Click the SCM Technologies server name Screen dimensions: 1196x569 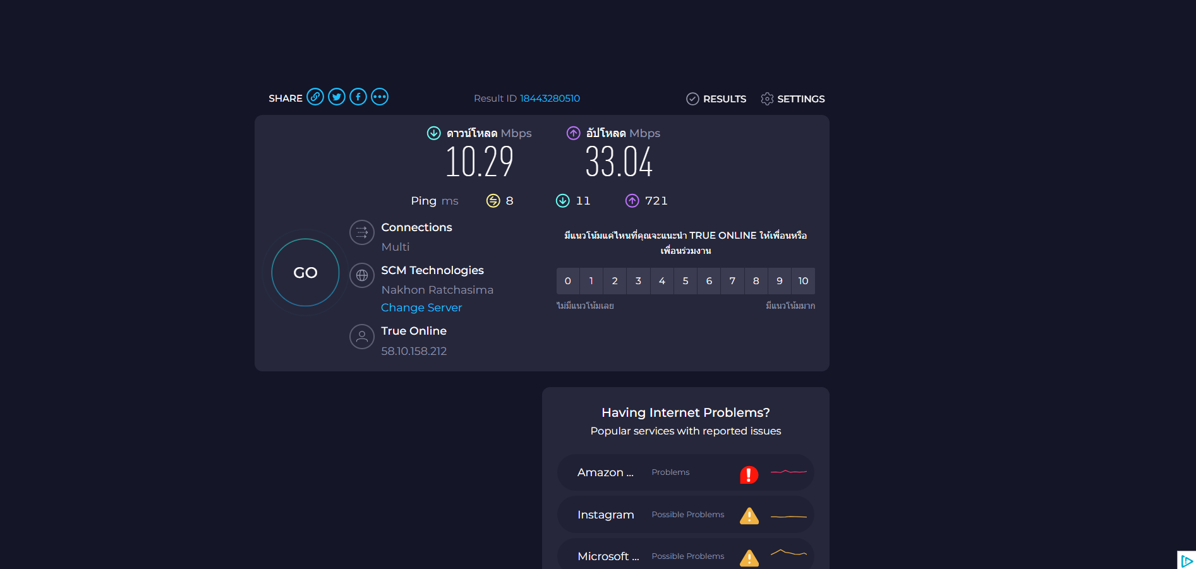(432, 270)
